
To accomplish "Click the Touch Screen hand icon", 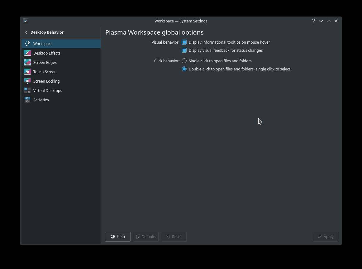I will [x=27, y=72].
